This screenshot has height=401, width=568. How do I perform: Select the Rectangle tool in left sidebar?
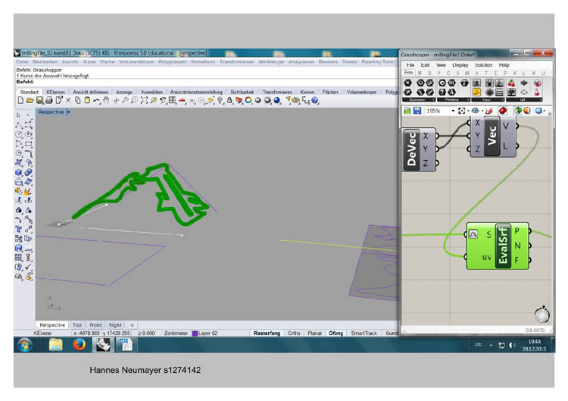(29, 144)
